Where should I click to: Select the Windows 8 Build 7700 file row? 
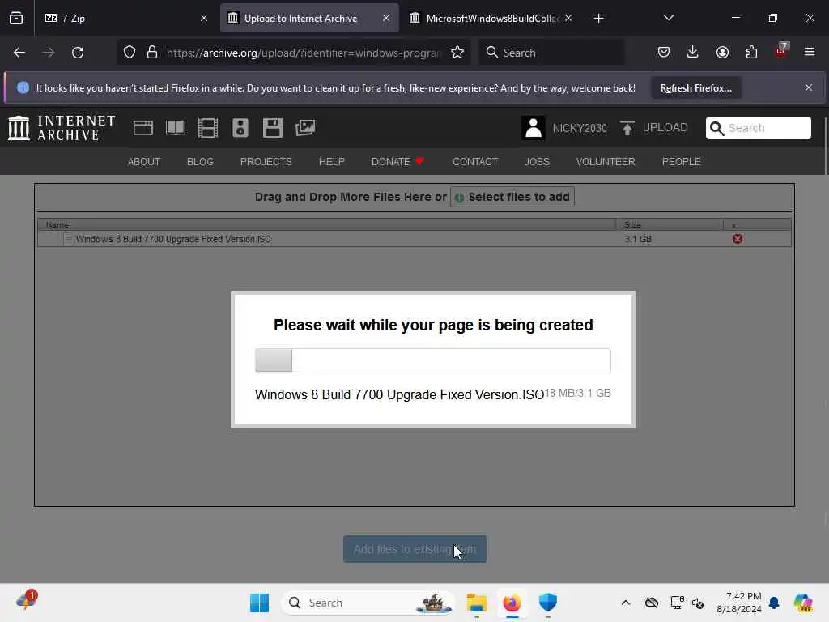click(414, 239)
